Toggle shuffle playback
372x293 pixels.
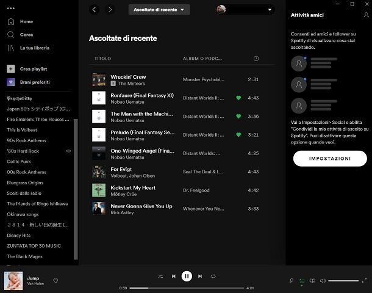coord(160,276)
